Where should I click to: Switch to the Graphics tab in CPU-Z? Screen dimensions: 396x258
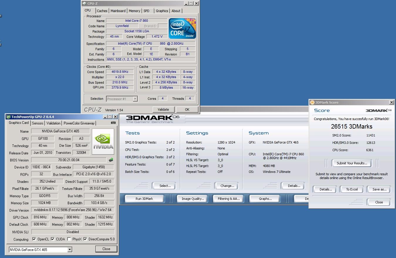[162, 11]
